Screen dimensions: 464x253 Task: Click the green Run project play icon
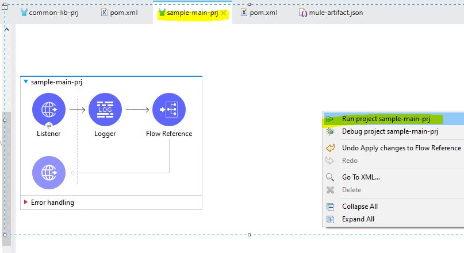coord(330,119)
